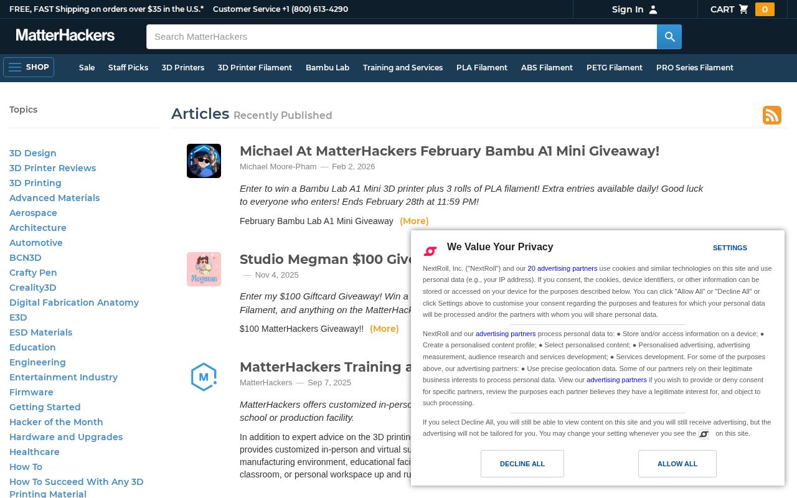Click the RSS feed icon next to Articles
Viewport: 797px width, 498px height.
click(772, 115)
